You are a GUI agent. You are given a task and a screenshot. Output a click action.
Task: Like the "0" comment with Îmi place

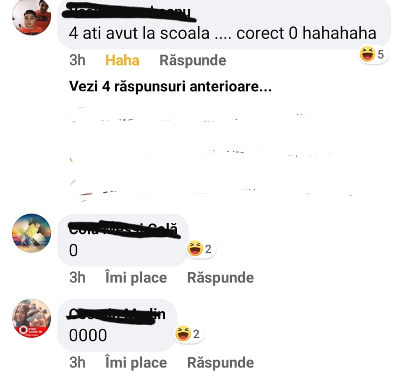pos(136,278)
